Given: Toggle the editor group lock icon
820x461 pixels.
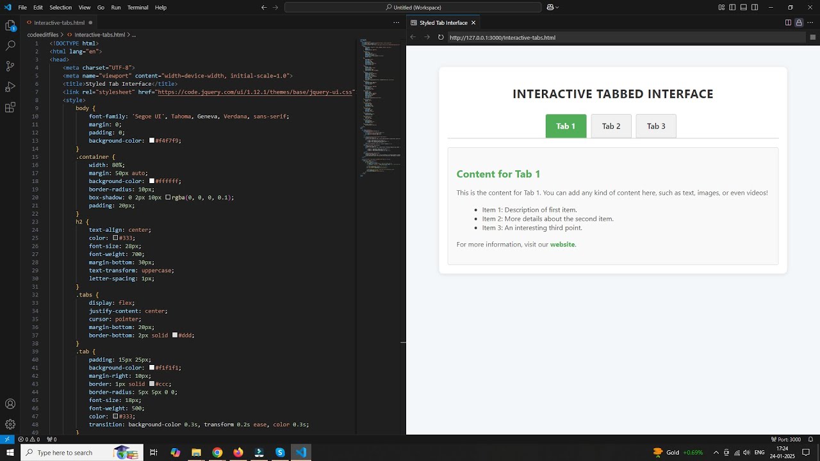Looking at the screenshot, I should pyautogui.click(x=799, y=22).
